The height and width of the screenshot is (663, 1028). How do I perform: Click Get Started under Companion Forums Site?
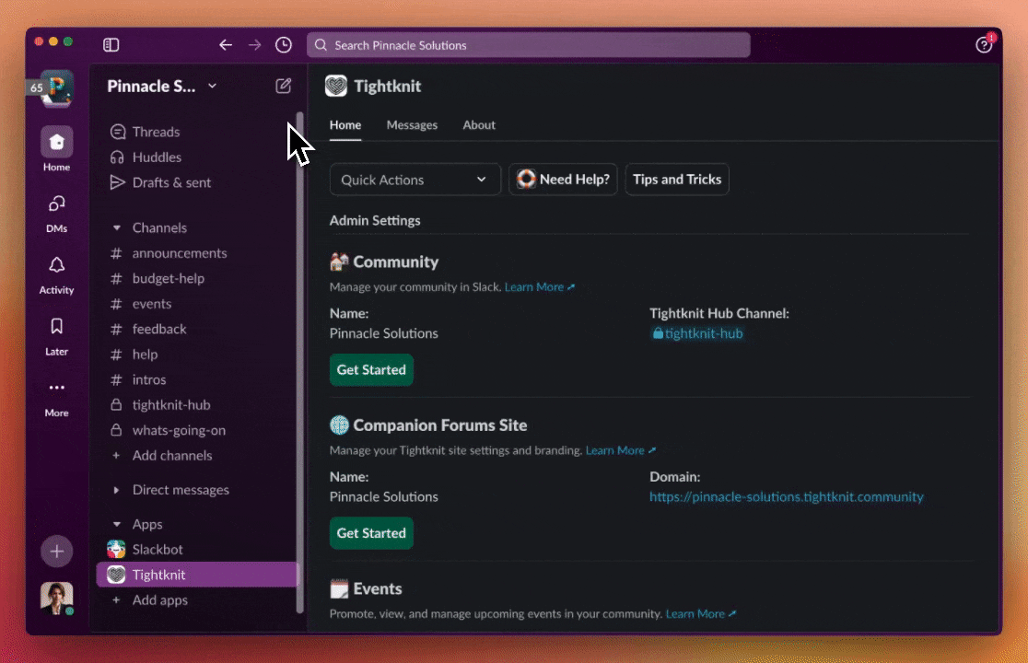371,533
